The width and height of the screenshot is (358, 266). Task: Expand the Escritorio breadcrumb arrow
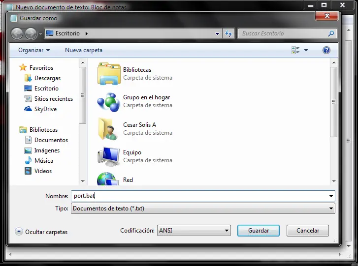click(x=87, y=33)
